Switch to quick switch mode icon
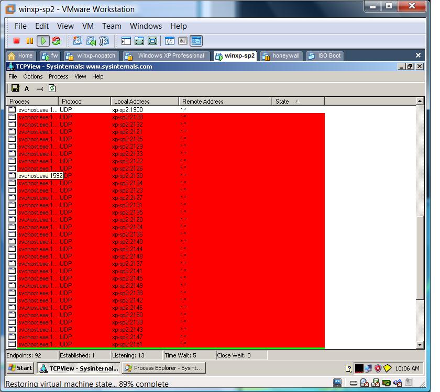 tap(139, 41)
